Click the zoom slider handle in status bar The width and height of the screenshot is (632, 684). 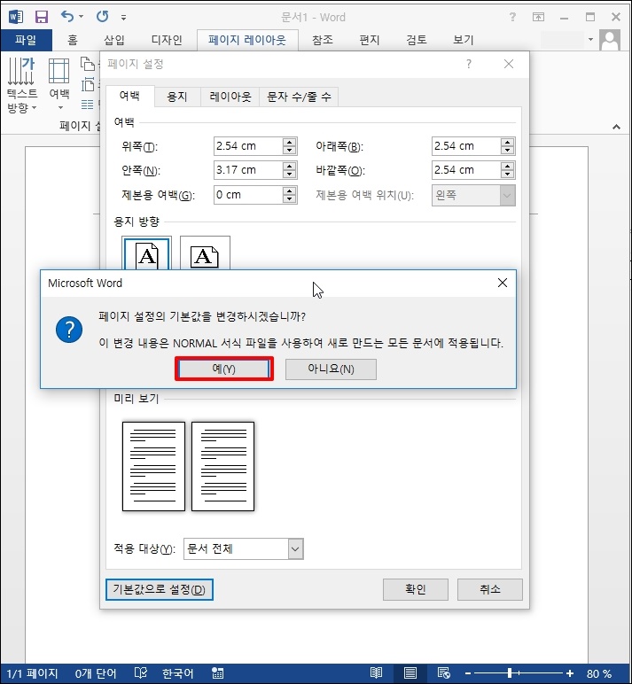pos(510,673)
